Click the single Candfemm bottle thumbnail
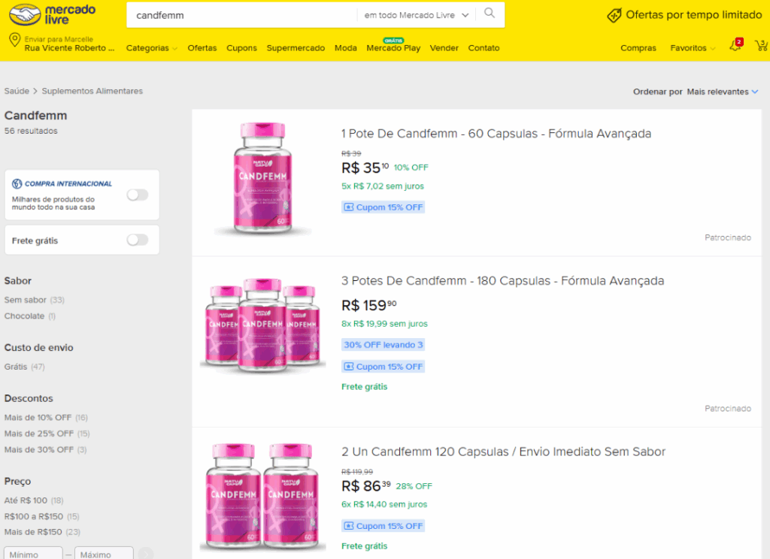 (x=262, y=179)
